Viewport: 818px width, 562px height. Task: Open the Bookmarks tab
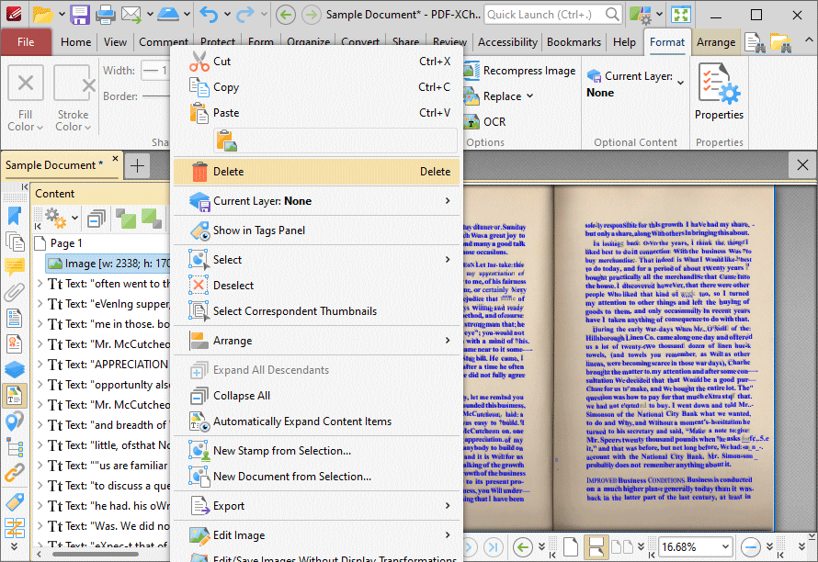click(574, 42)
